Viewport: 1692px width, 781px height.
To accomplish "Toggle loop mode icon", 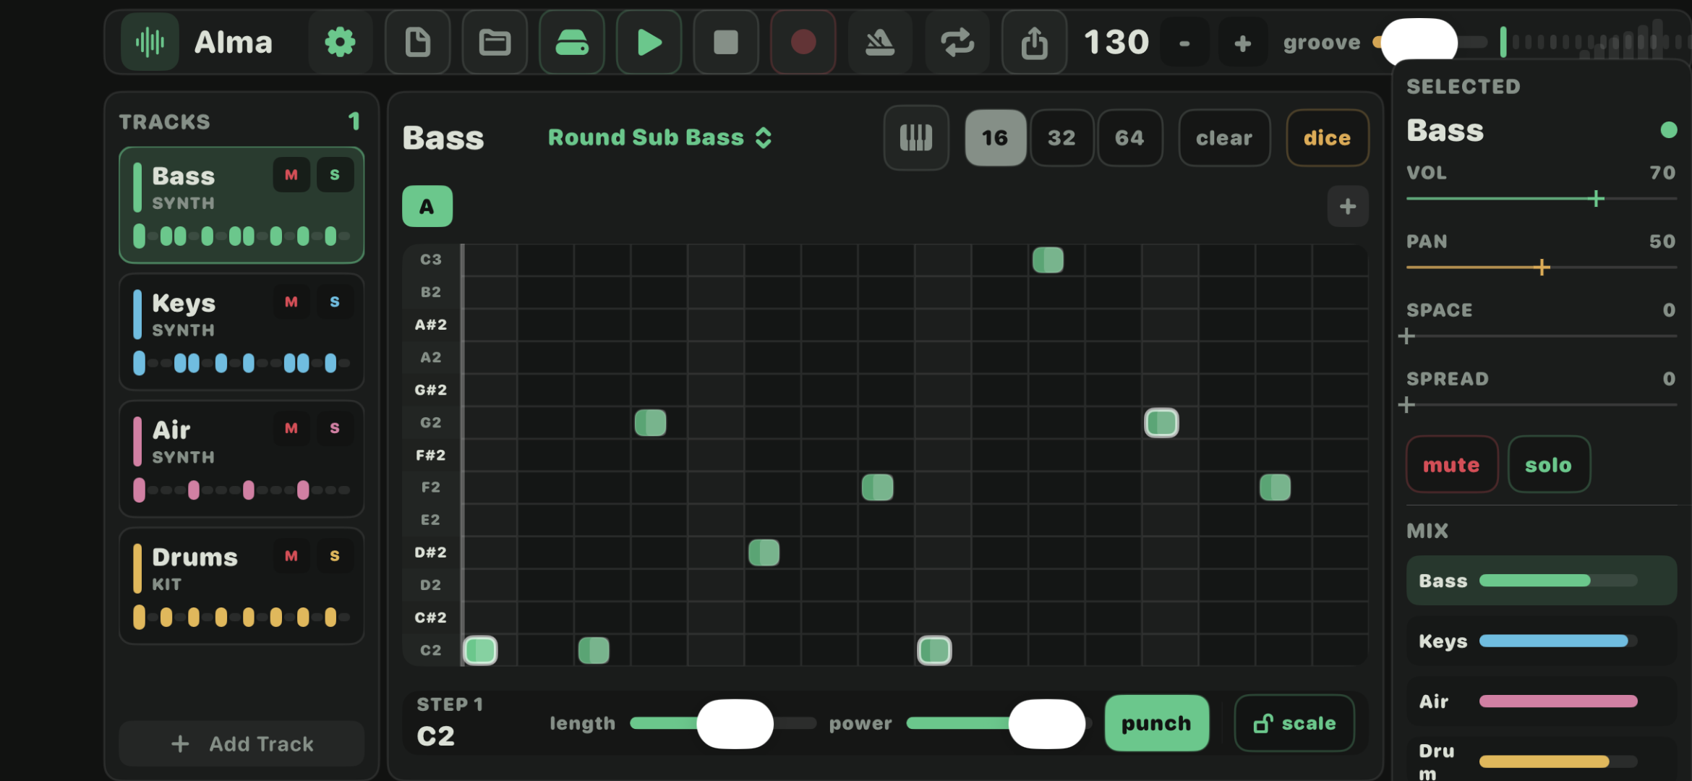I will point(957,43).
